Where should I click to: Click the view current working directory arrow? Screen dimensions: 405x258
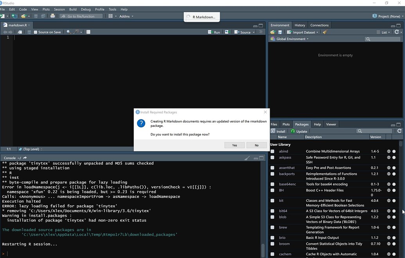(25, 158)
